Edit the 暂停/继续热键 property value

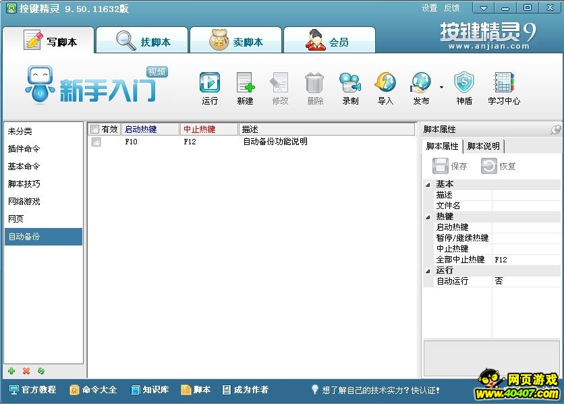click(x=526, y=238)
